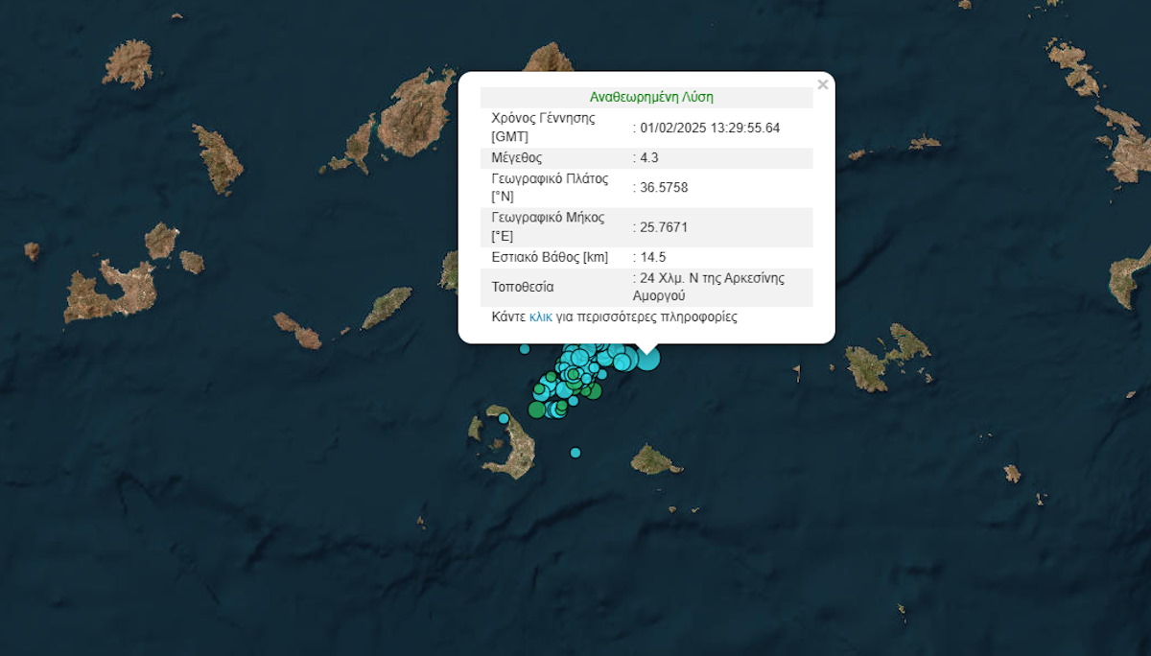The width and height of the screenshot is (1151, 656).
Task: Click the 'Γεωγραφικό Πλάτος [°N]' label
Action: pos(550,187)
